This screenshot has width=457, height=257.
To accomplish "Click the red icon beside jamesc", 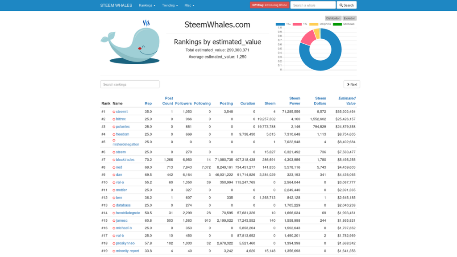I will (x=114, y=221).
